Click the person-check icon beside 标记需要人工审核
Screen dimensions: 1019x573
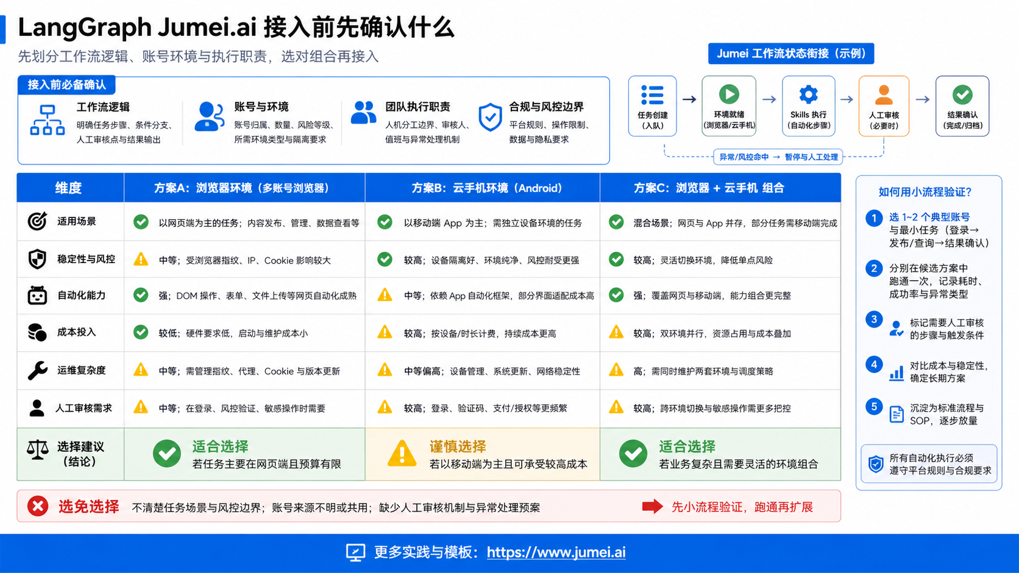click(x=896, y=329)
